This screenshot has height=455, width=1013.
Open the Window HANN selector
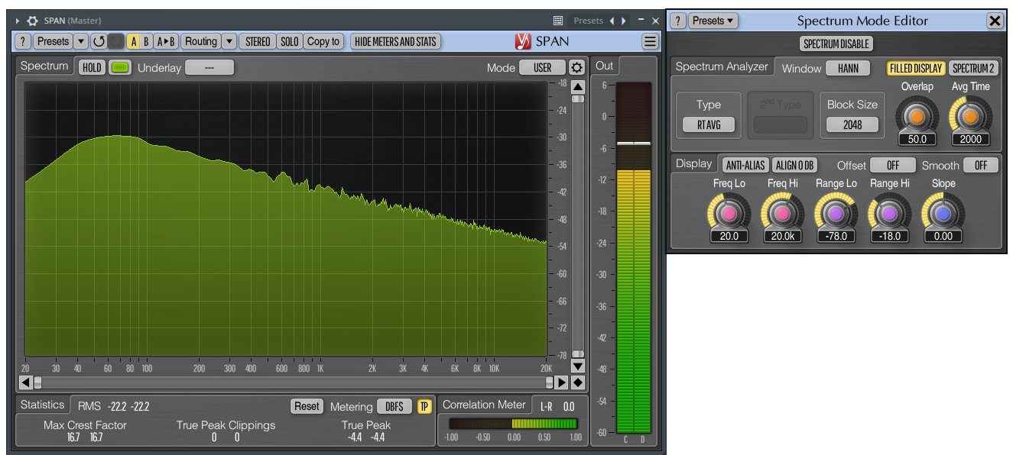coord(848,68)
